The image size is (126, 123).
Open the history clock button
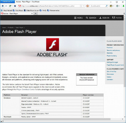pos(118,6)
